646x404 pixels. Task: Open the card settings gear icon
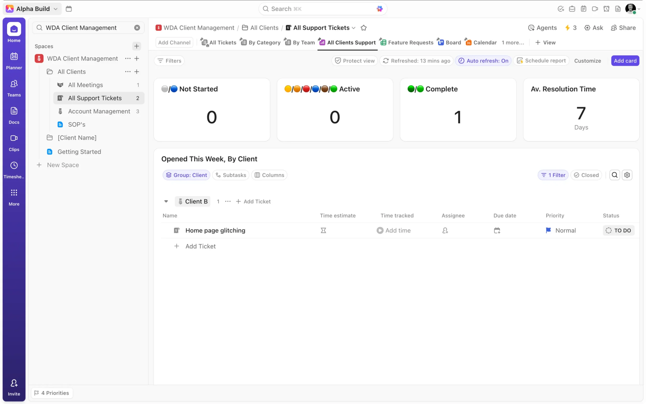tap(627, 175)
